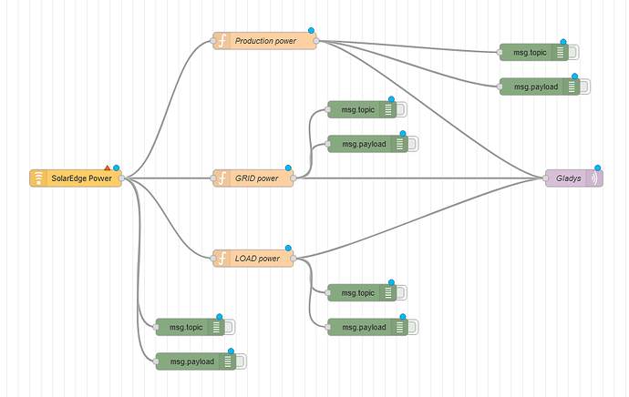The image size is (629, 397).
Task: Click the output port of SolarEdge Power
Action: pos(122,178)
